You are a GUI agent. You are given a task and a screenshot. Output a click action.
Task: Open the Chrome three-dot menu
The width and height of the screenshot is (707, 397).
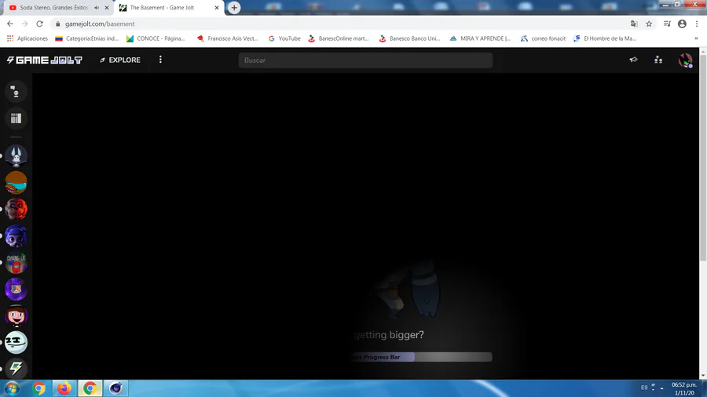click(697, 24)
